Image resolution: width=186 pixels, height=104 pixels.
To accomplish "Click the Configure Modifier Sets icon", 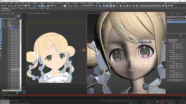I will pos(180,35).
